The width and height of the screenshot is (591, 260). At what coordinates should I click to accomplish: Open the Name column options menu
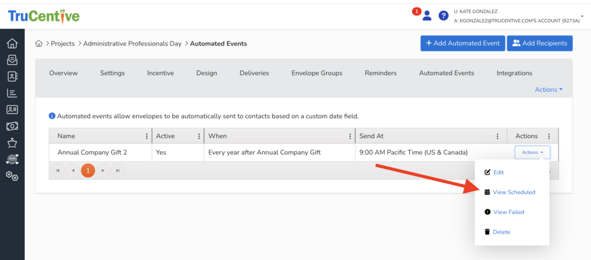(146, 137)
